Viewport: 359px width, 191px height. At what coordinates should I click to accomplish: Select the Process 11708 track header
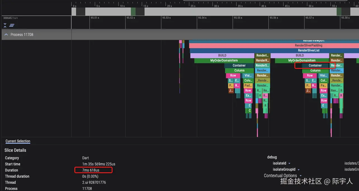coord(36,35)
